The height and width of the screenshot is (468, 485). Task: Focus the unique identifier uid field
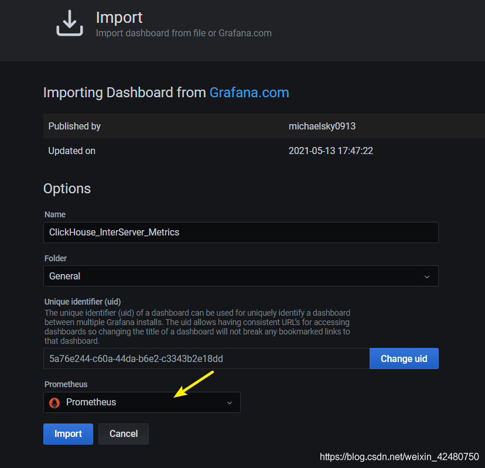pos(206,358)
